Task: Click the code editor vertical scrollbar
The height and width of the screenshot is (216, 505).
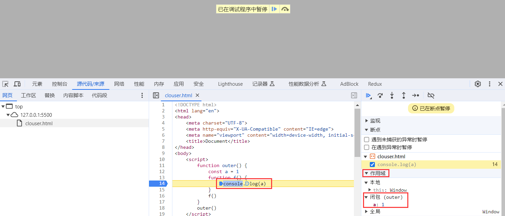Action: (x=358, y=132)
